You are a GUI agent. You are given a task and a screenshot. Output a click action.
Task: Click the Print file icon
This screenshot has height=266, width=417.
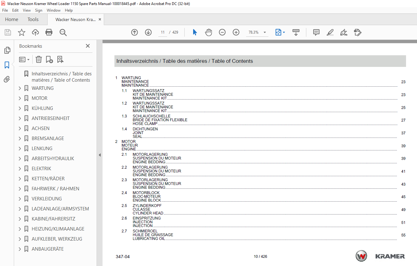pyautogui.click(x=49, y=32)
